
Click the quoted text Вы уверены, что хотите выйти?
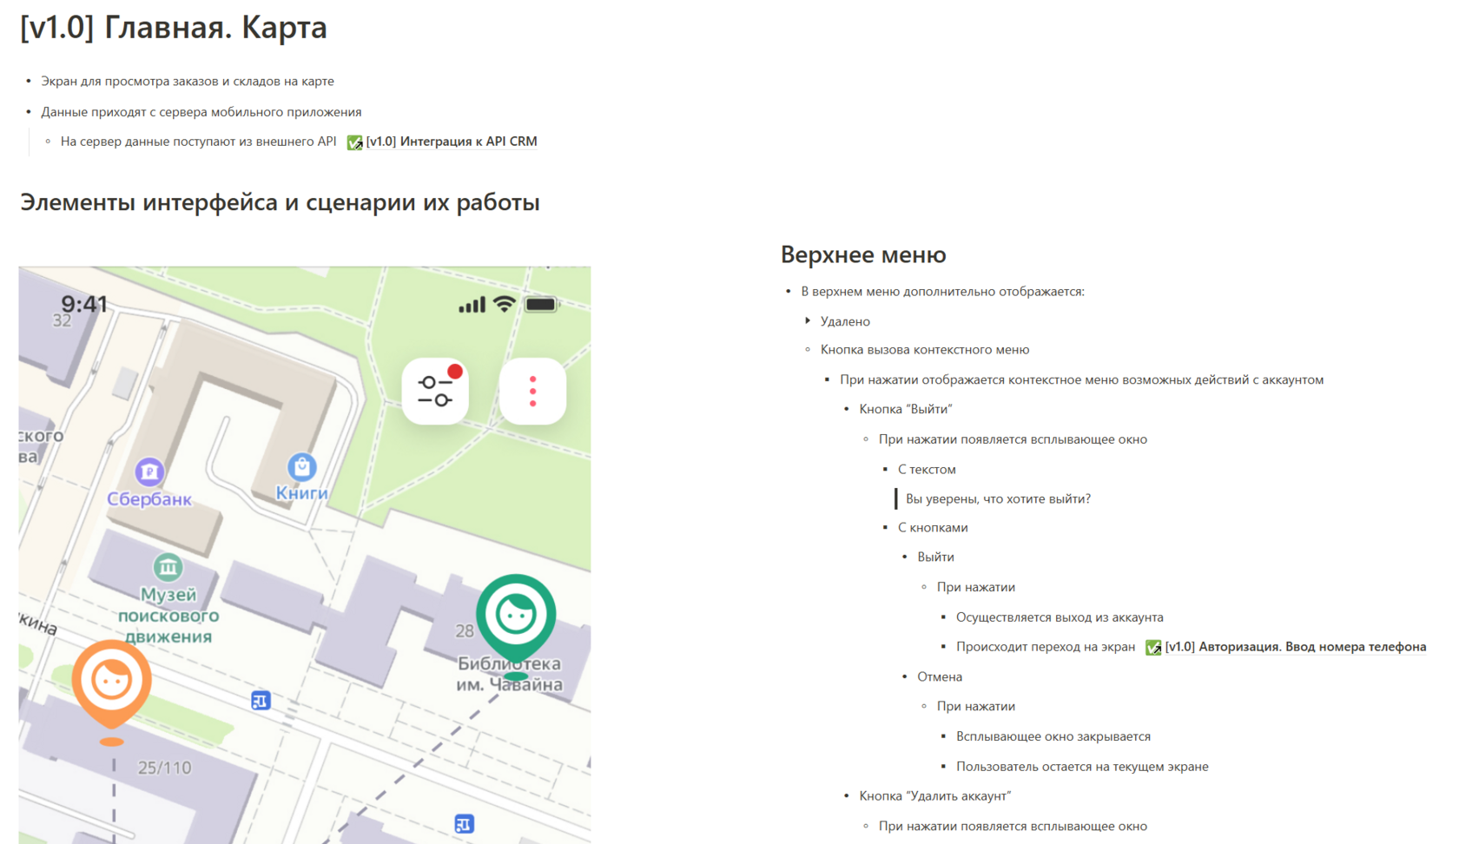coord(998,499)
